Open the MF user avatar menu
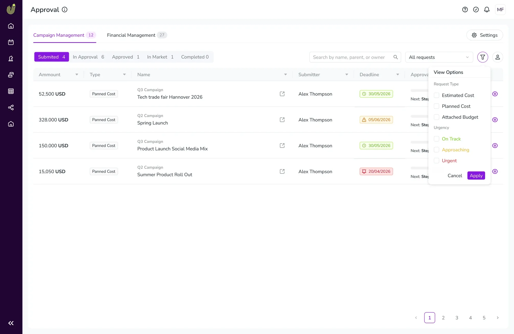This screenshot has height=334, width=514. tap(500, 10)
